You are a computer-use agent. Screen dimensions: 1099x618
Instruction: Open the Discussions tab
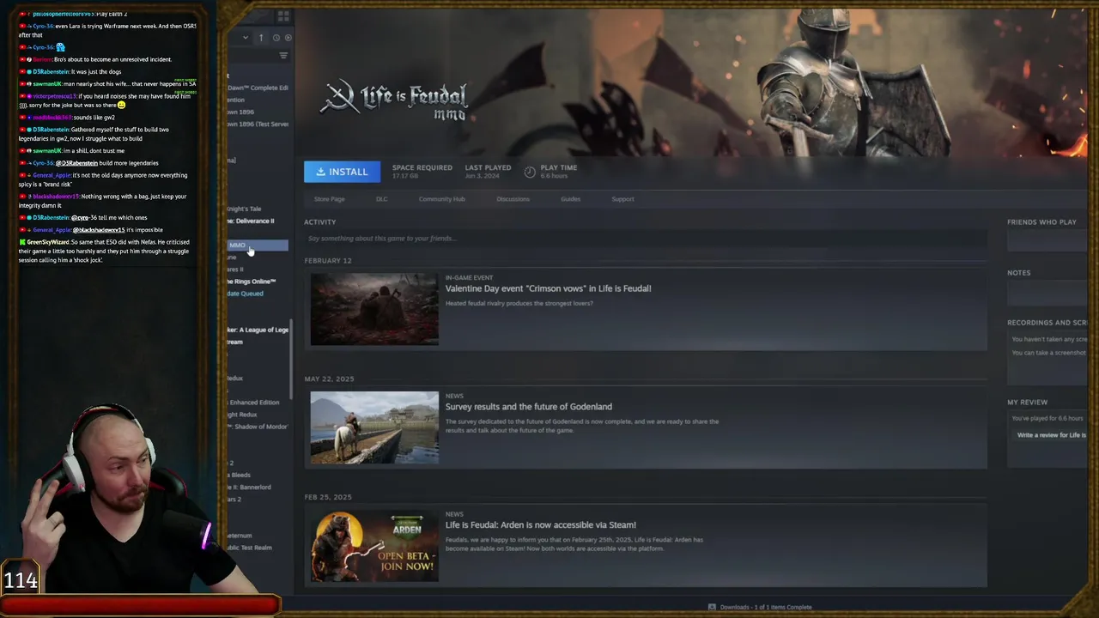(513, 199)
